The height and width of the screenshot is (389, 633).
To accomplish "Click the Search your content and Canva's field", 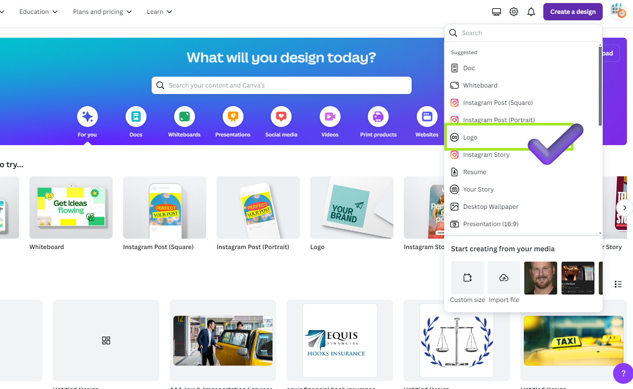I will (282, 85).
